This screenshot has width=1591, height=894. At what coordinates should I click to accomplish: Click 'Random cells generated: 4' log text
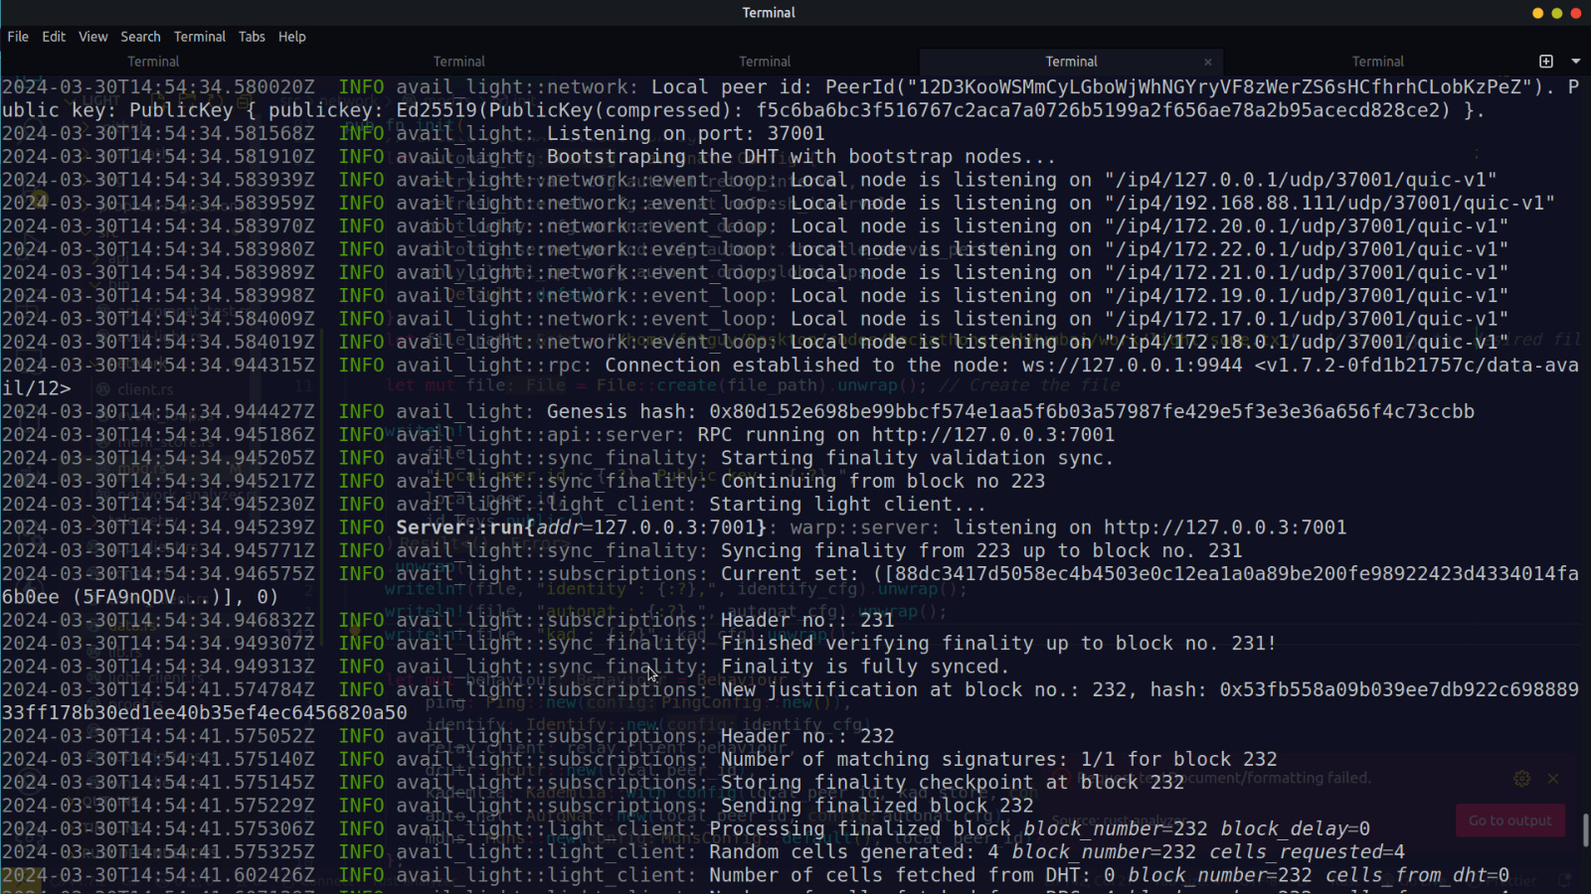click(854, 852)
